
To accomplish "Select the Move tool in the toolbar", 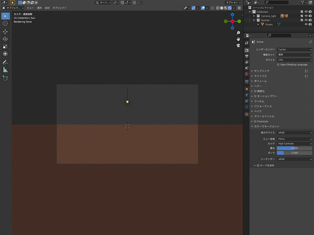I will pos(5,31).
